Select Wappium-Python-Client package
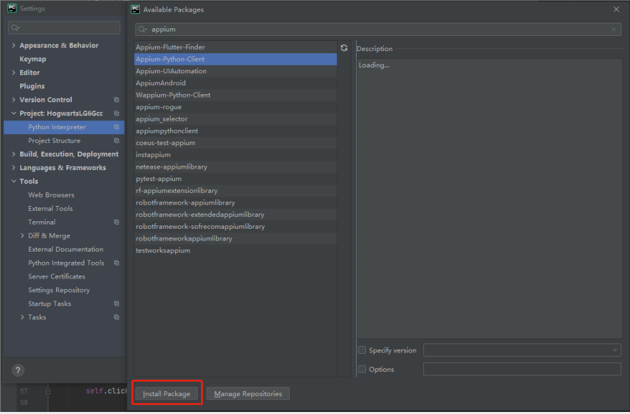This screenshot has height=414, width=630. pos(235,95)
